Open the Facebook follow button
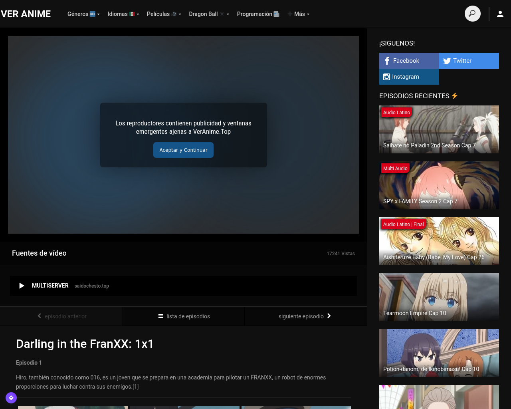The width and height of the screenshot is (511, 409). [409, 61]
